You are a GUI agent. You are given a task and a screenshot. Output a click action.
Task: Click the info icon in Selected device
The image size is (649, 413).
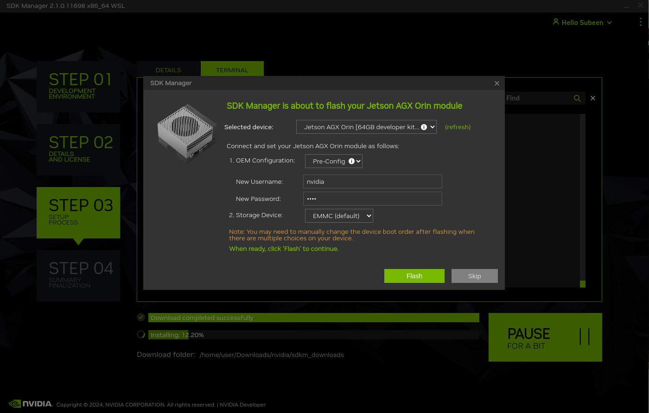(424, 127)
